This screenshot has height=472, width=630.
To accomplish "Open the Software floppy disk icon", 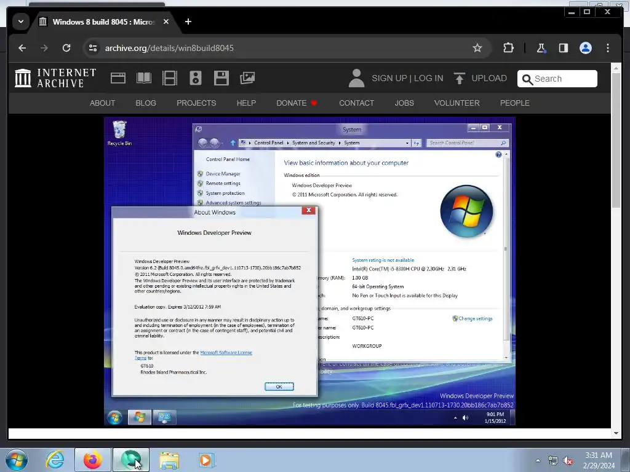I will click(x=221, y=78).
